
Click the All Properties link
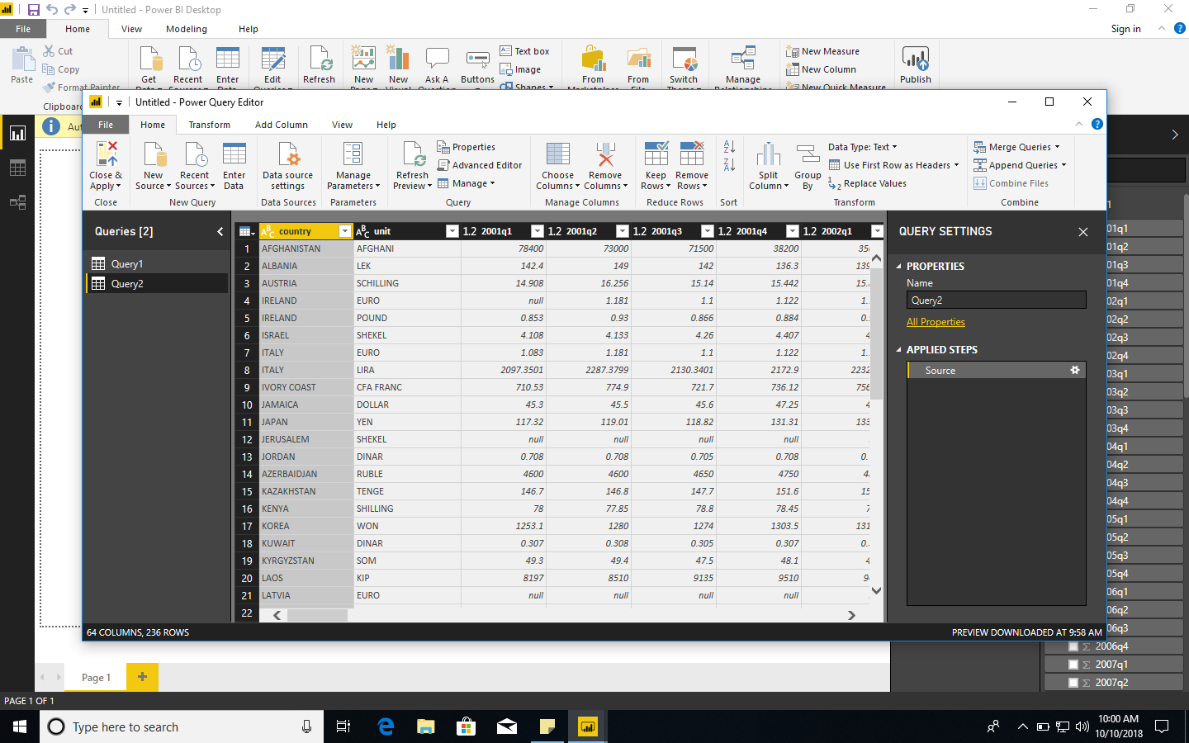[936, 321]
